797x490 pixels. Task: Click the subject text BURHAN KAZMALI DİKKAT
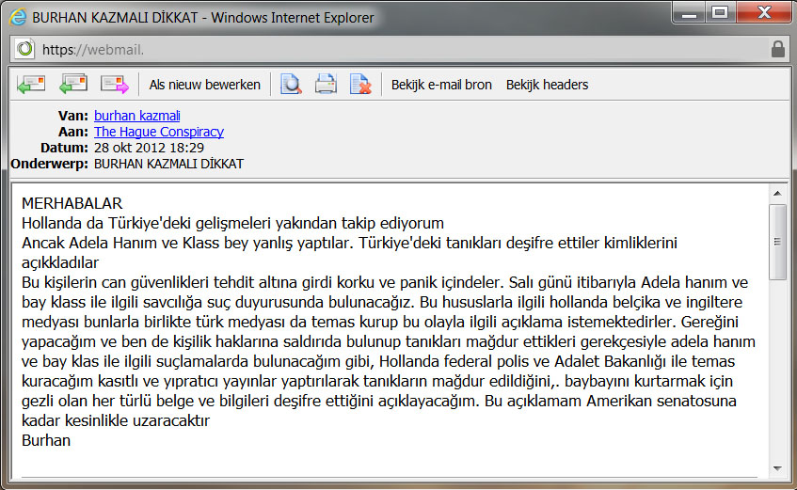pos(168,164)
